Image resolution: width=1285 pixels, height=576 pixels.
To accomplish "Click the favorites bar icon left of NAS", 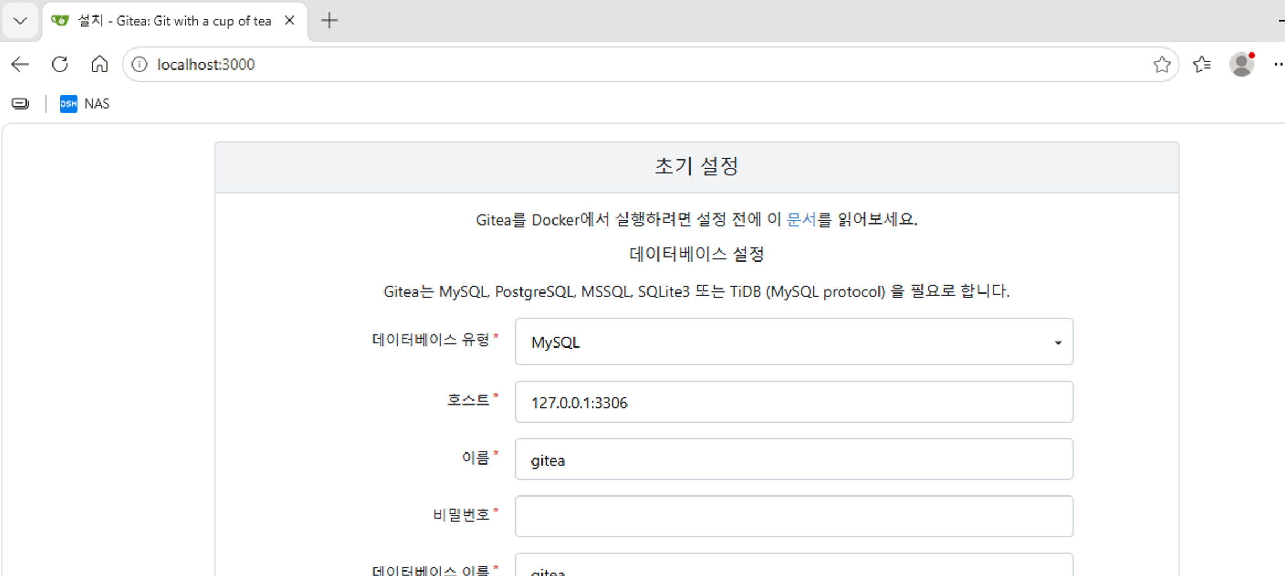I will pyautogui.click(x=20, y=104).
